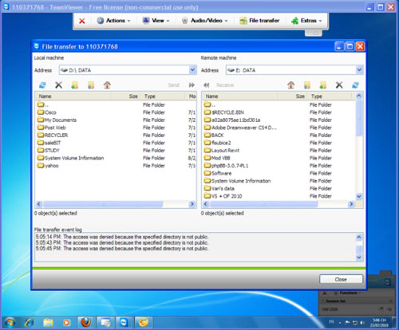Switch to TeamViewer taskbar icon
The image size is (399, 330).
pyautogui.click(x=124, y=323)
